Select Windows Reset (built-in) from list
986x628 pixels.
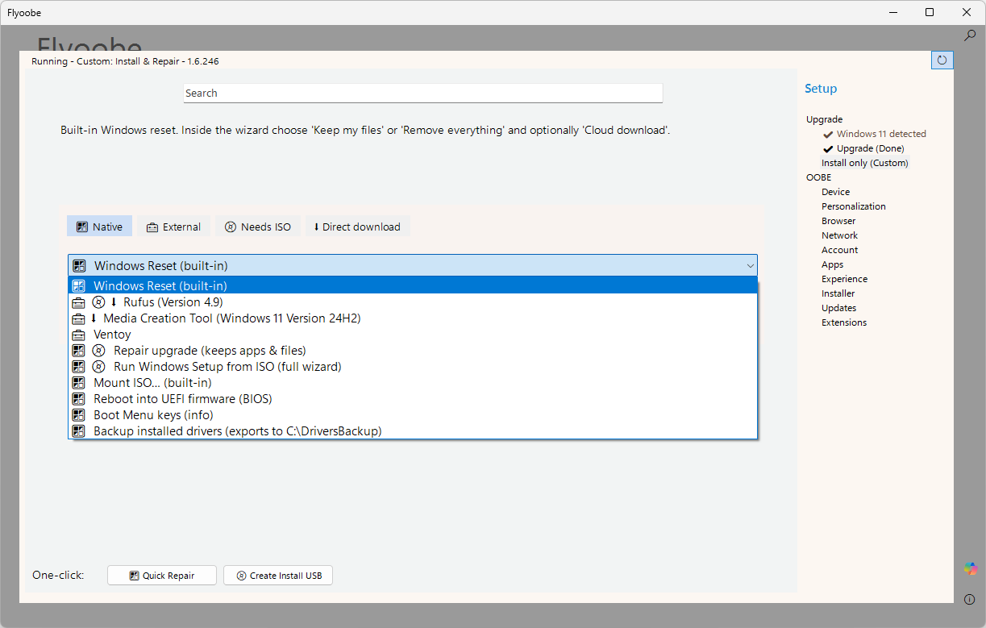coord(413,285)
